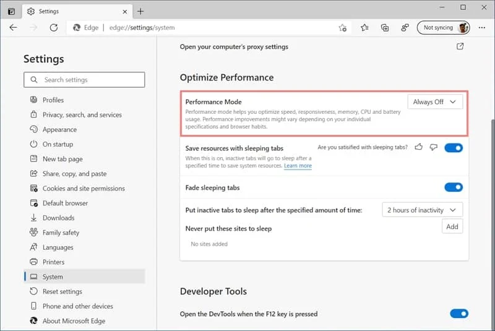Image resolution: width=495 pixels, height=331 pixels.
Task: Open Privacy, search, and services
Action: pos(84,115)
